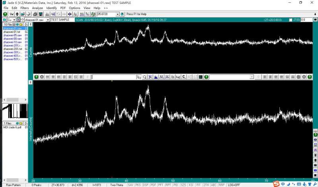Screen dimensions: 318x187
Task: Click the spinner arrows left of the file name dropdown
Action: coord(22,20)
